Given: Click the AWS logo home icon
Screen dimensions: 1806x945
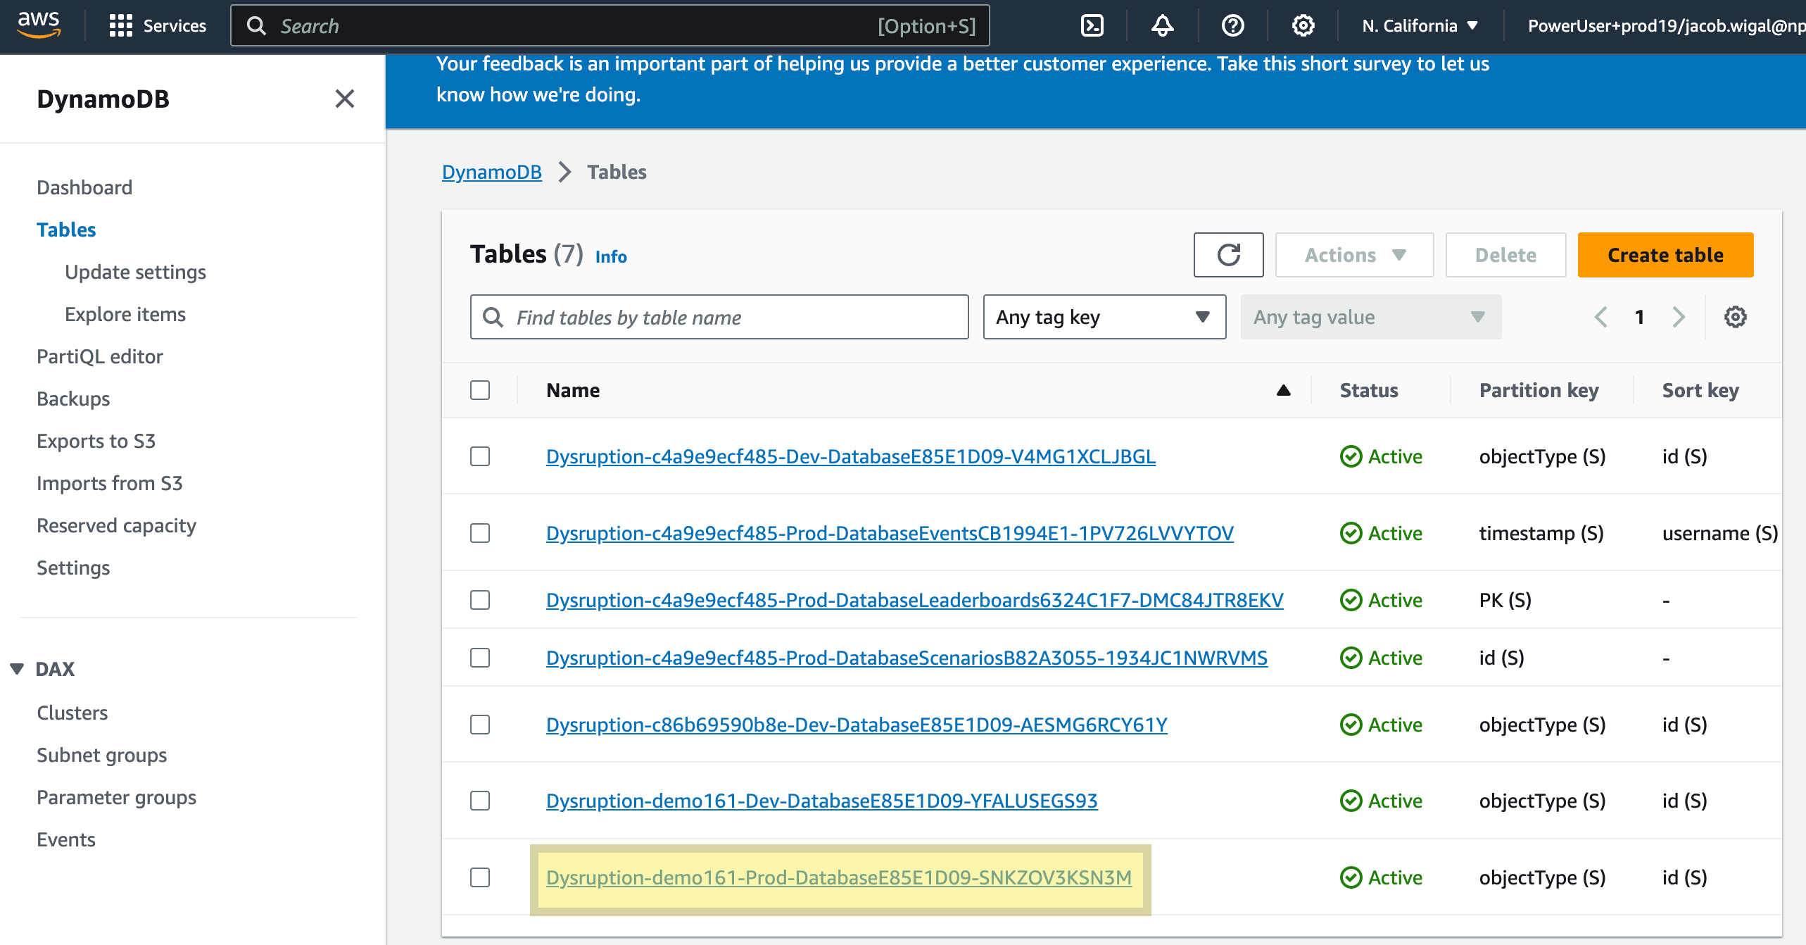Looking at the screenshot, I should click(x=39, y=25).
